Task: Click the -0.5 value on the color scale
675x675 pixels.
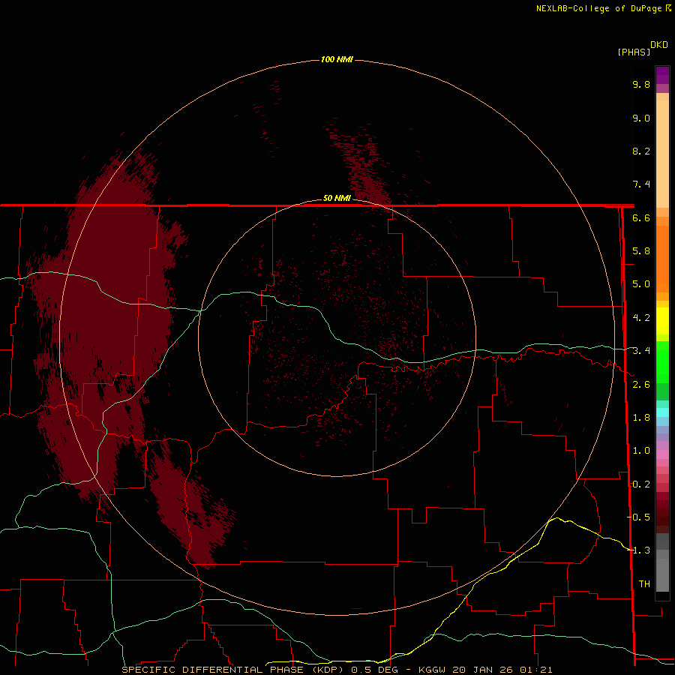Action: point(638,517)
